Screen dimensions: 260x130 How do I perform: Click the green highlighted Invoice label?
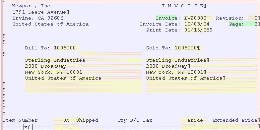point(166,18)
